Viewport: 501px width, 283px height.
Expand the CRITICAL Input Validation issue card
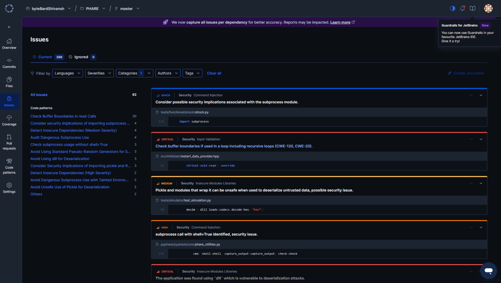click(x=481, y=139)
